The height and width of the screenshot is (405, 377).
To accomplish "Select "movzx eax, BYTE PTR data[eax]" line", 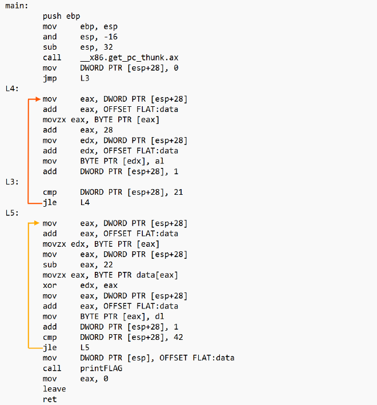I will 110,275.
